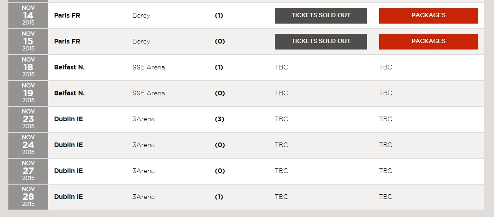The image size is (494, 217).
Task: Select the Nov 14 2015 date block
Action: coord(28,15)
